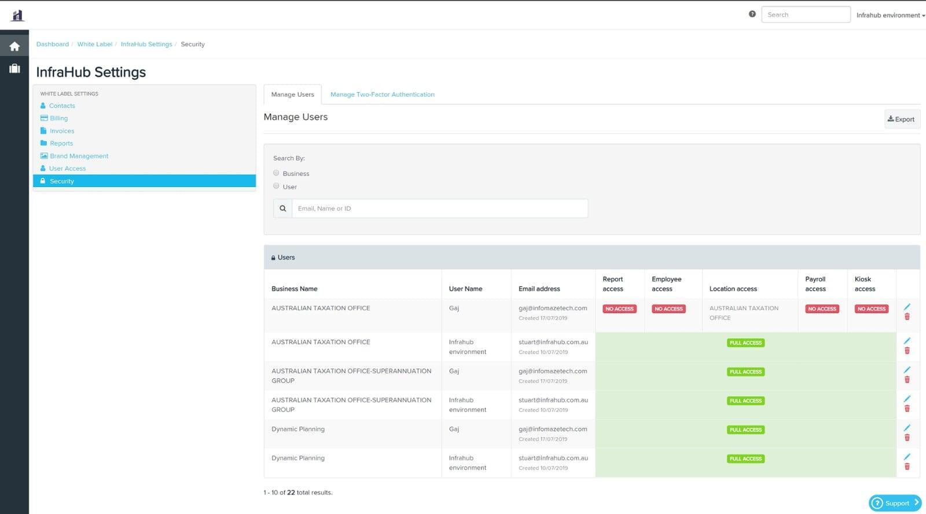The image size is (926, 514).
Task: Click the User Name column header
Action: (x=465, y=289)
